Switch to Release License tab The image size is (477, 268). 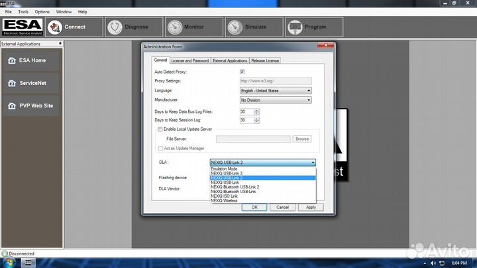[x=265, y=60]
